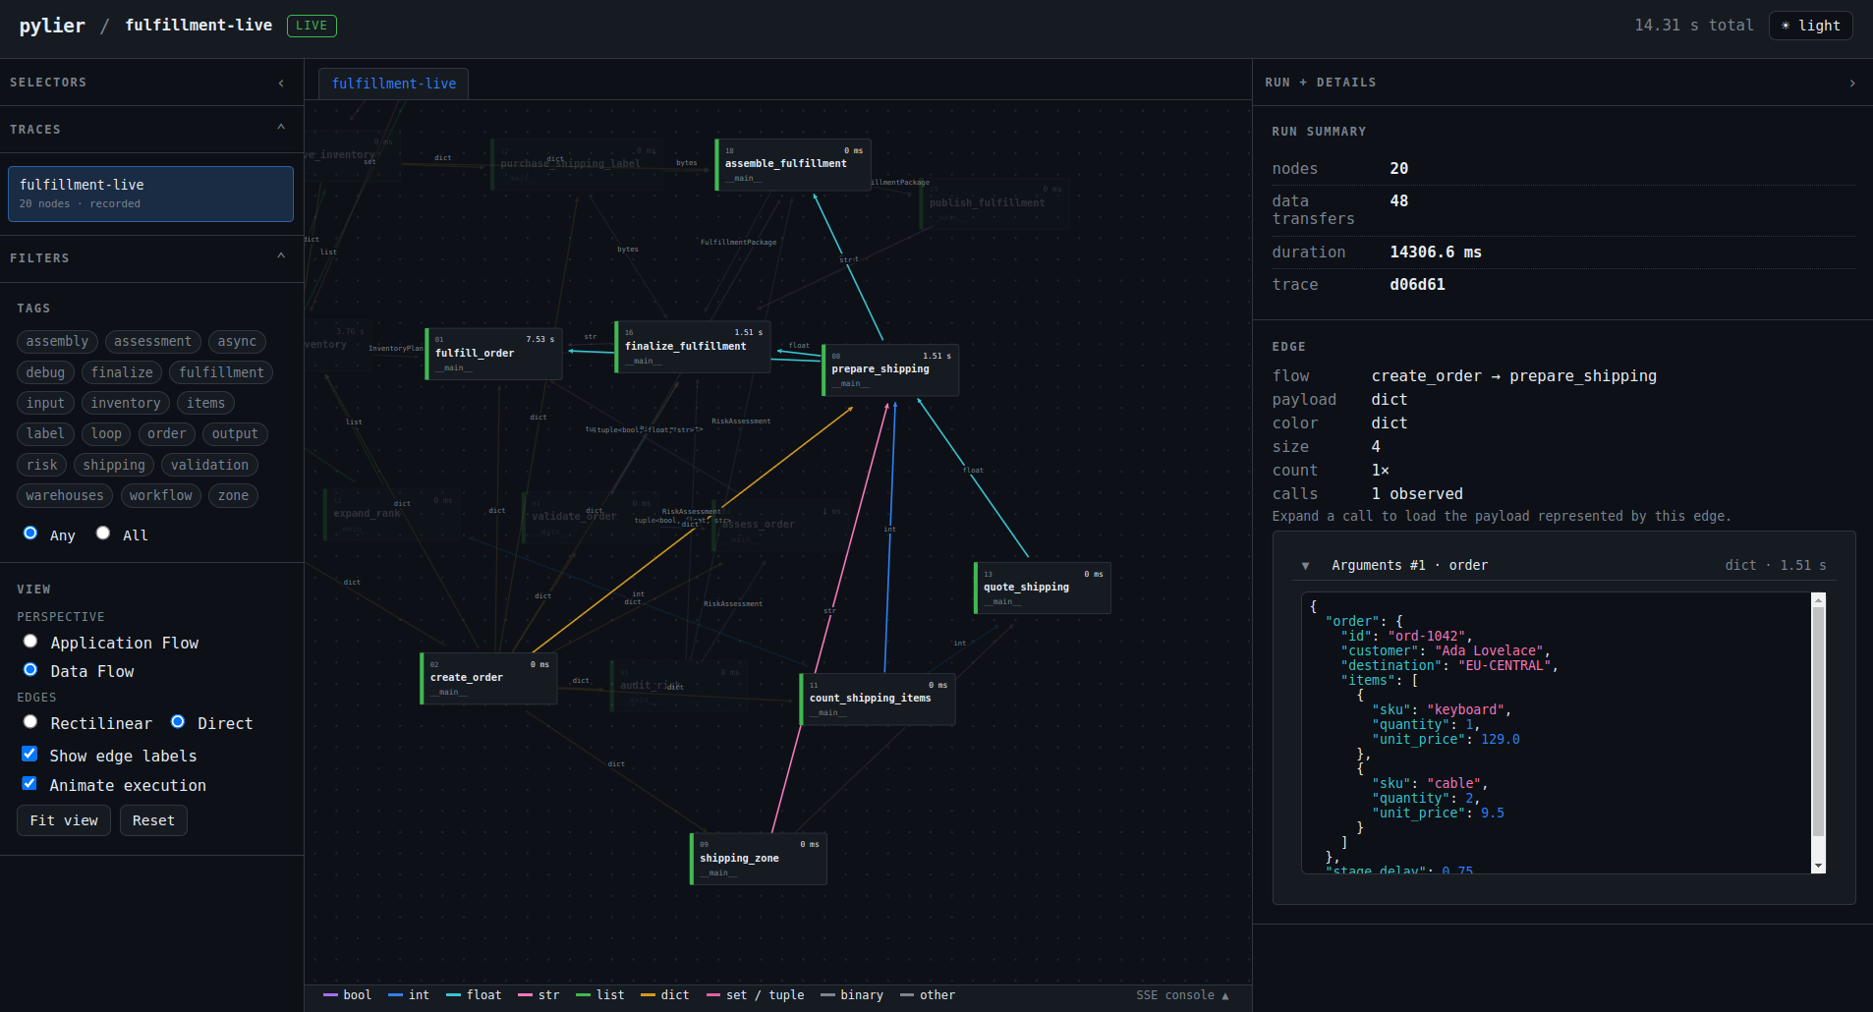Toggle the inventory tag filter
The width and height of the screenshot is (1873, 1012).
[126, 403]
